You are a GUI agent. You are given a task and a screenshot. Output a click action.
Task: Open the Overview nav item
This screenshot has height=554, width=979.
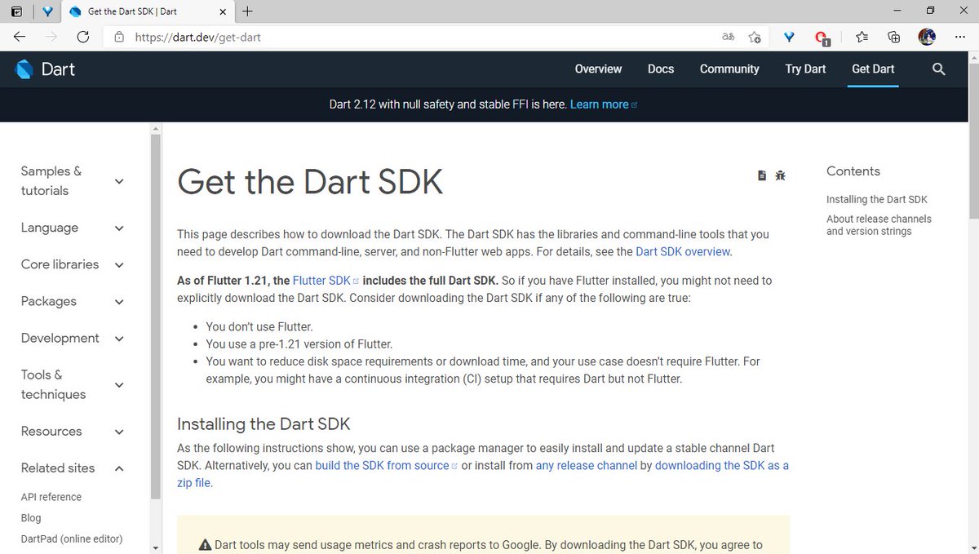(x=598, y=69)
